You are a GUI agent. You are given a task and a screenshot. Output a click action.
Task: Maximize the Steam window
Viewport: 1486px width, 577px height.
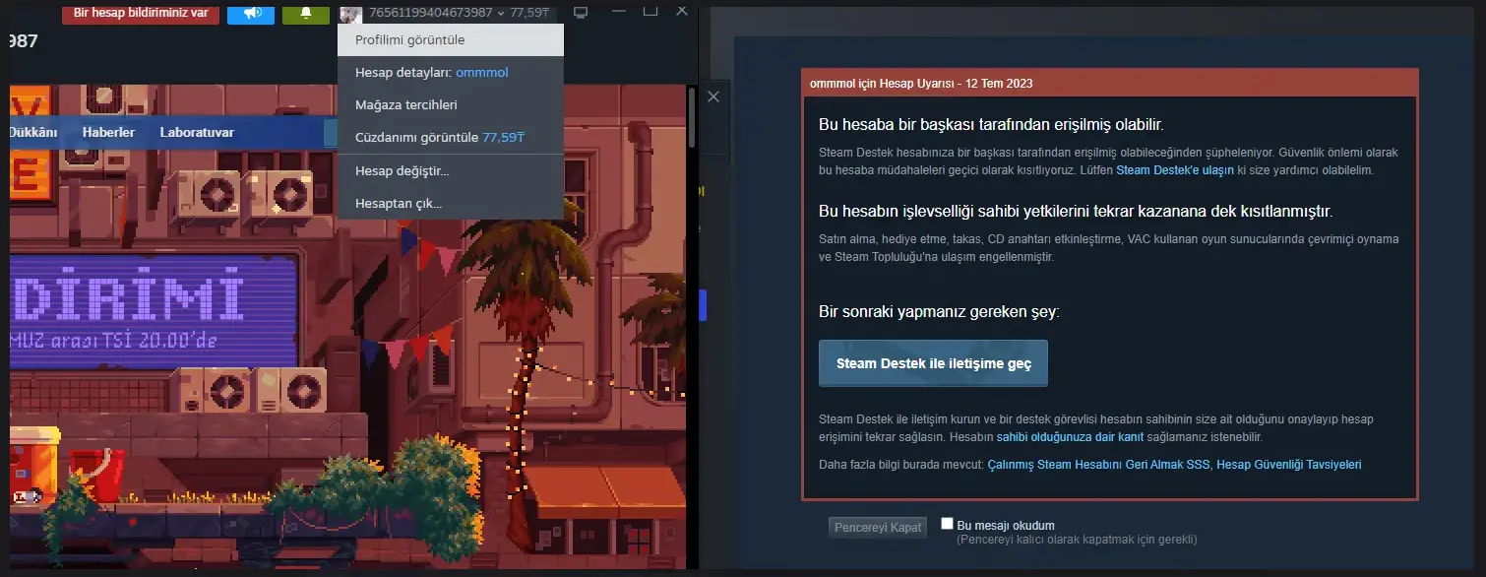point(650,12)
